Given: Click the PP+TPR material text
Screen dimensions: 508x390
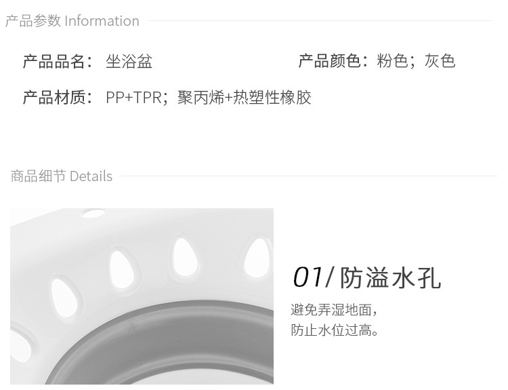Looking at the screenshot, I should click(x=134, y=97).
